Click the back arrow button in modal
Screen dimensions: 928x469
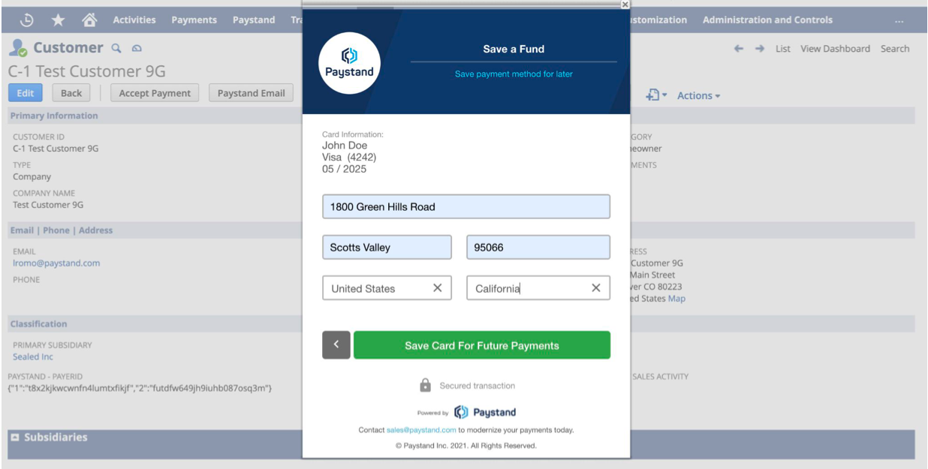[x=336, y=345]
